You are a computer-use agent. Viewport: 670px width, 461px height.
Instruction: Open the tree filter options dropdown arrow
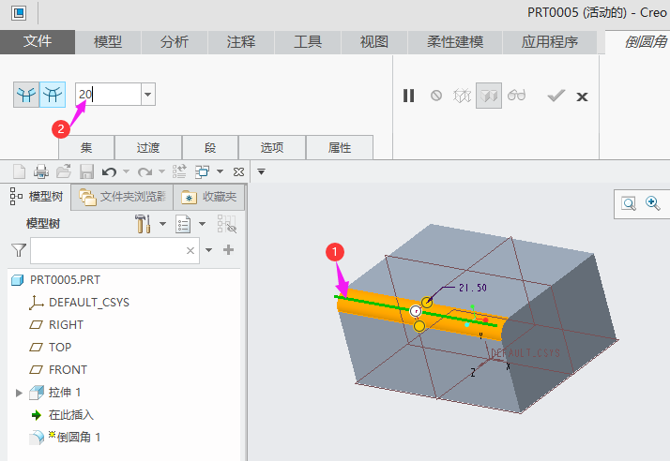coord(209,250)
